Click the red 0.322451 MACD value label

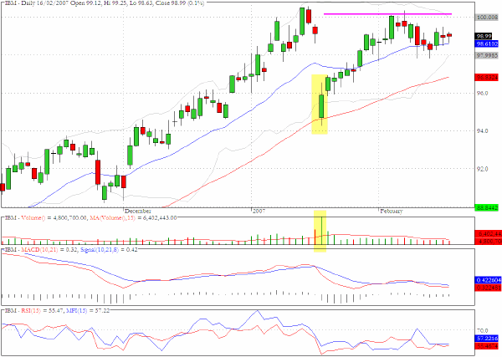[489, 288]
